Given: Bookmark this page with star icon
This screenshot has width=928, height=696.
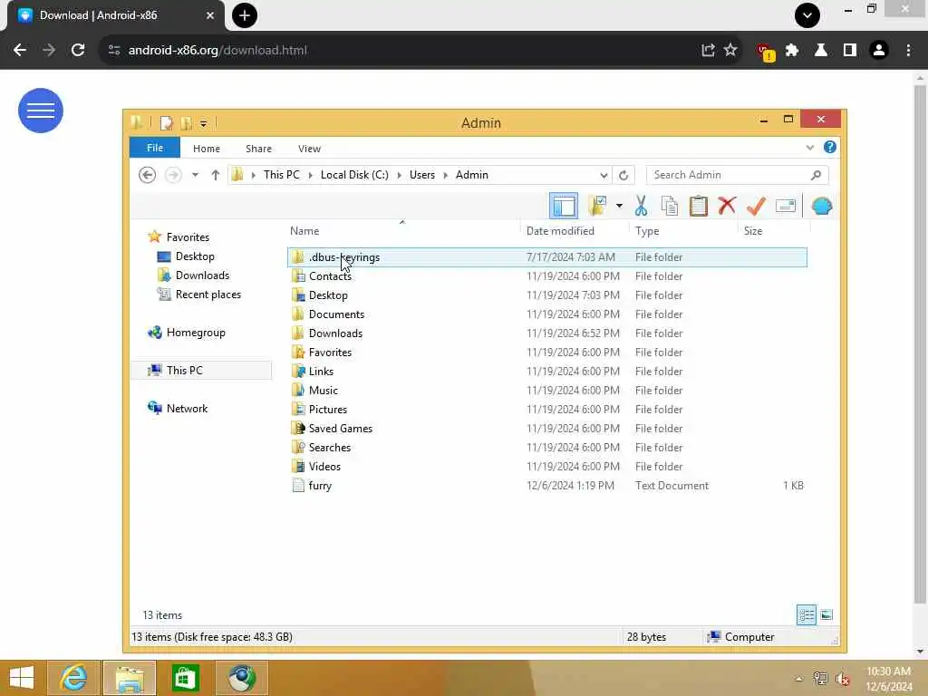Looking at the screenshot, I should click(x=730, y=51).
